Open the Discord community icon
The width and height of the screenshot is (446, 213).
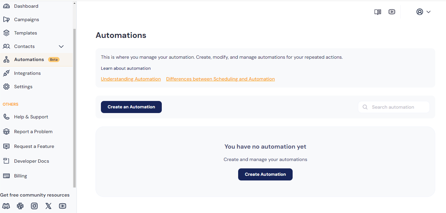tap(6, 206)
